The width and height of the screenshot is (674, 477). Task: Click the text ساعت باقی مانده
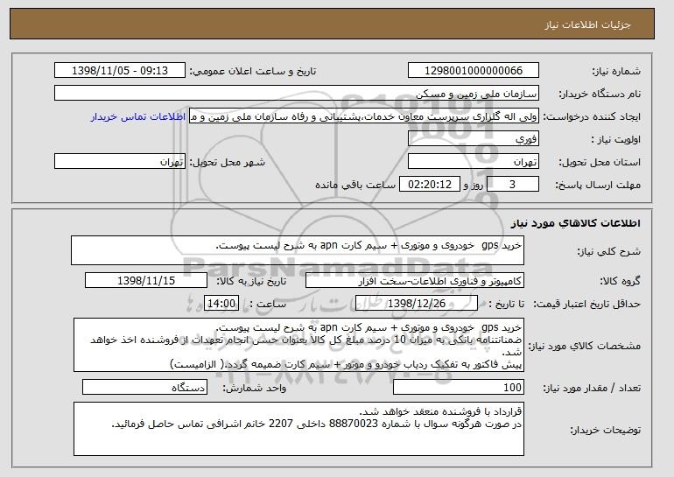(x=355, y=185)
